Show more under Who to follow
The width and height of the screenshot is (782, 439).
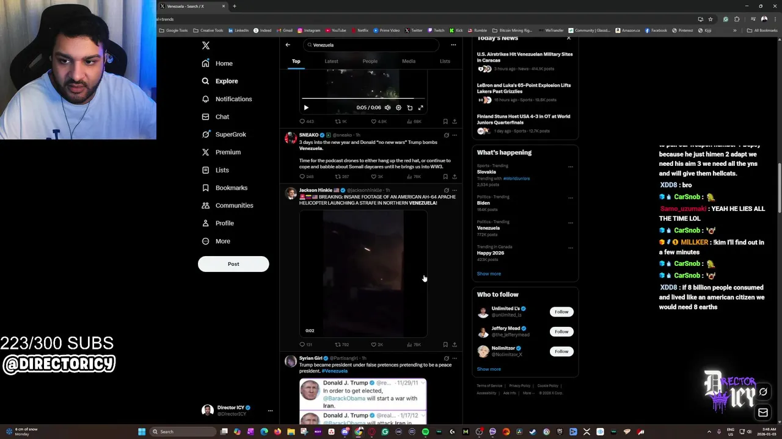tap(489, 369)
